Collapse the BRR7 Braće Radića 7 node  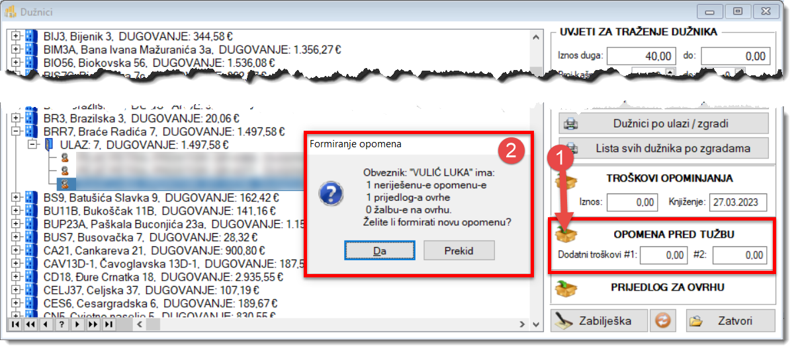(x=17, y=131)
